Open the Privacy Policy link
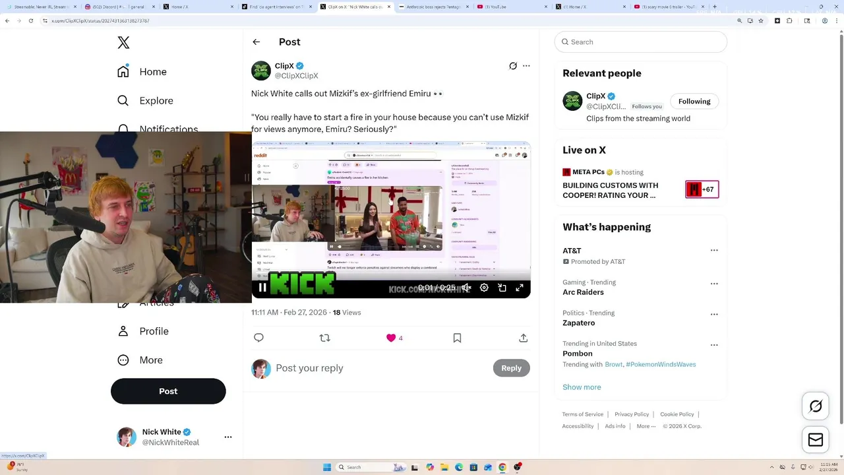This screenshot has width=844, height=475. click(632, 414)
